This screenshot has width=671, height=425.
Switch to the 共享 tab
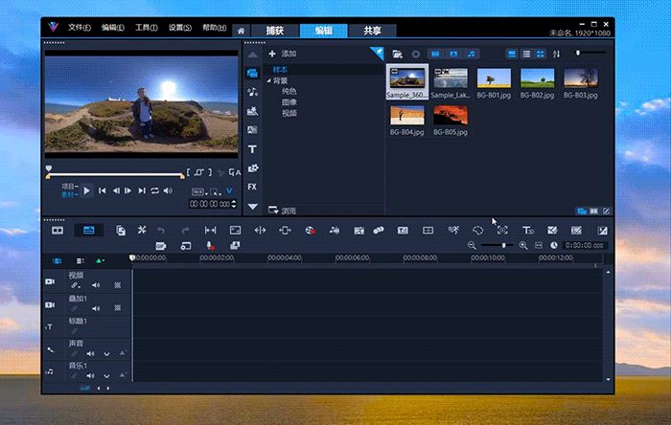(372, 31)
